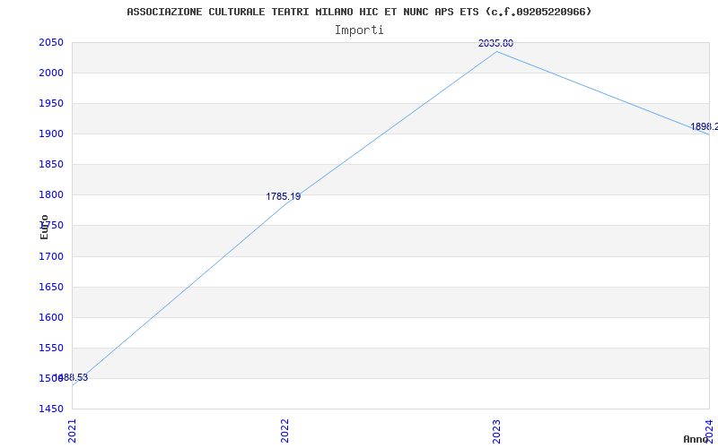Select the 1785.19 data label
Screen dimensions: 718x448
(x=284, y=196)
